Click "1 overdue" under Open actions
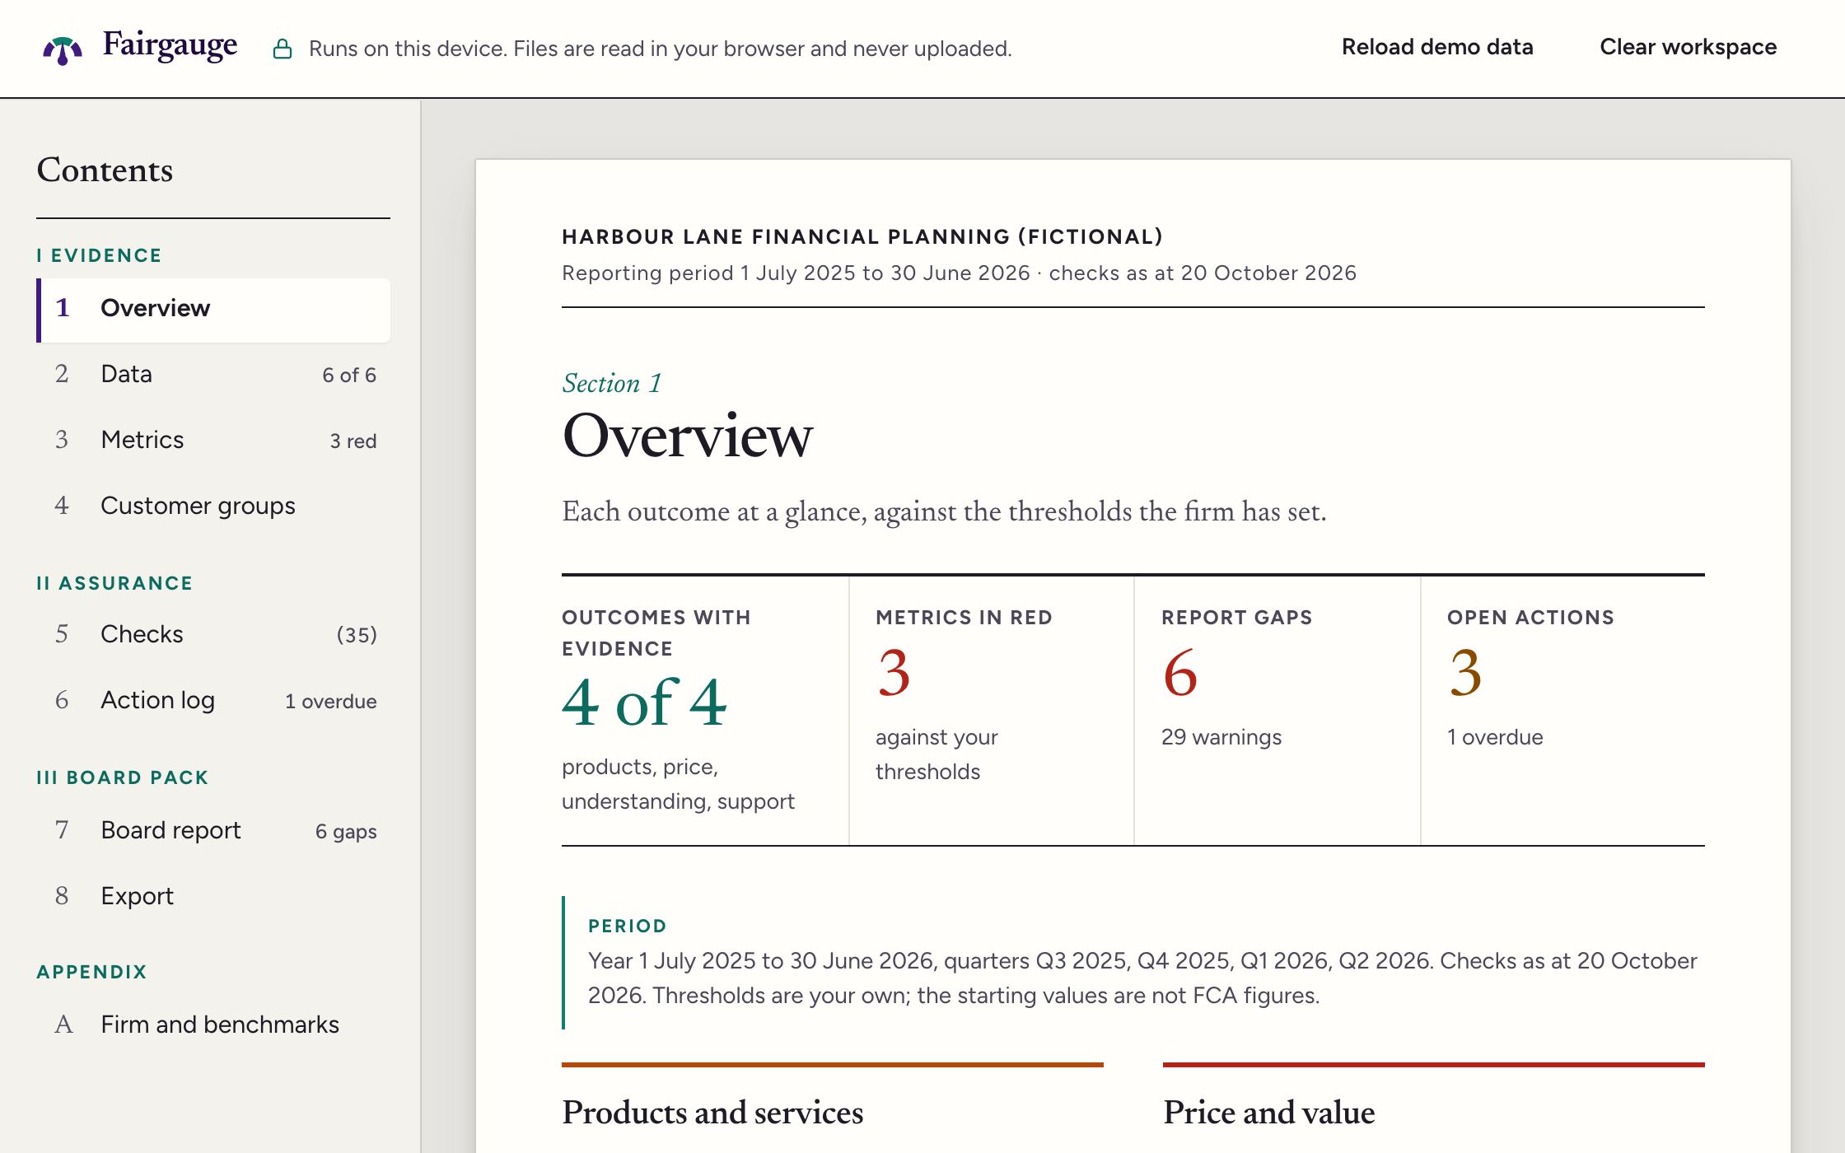The width and height of the screenshot is (1845, 1153). tap(1495, 737)
